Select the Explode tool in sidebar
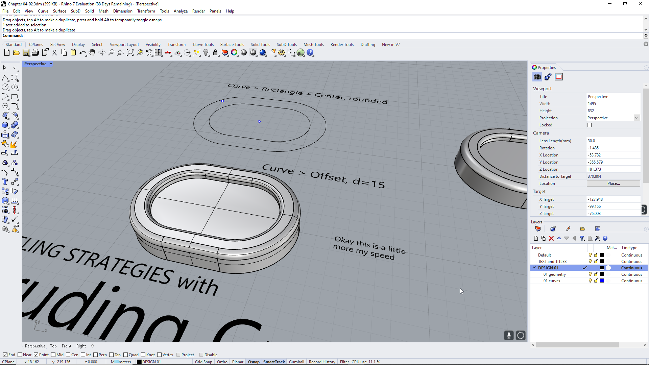649x365 pixels. coord(14,144)
